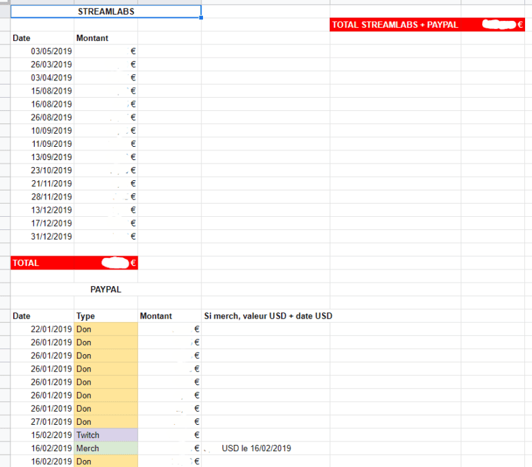Select the red TOTAL label under Streamlabs dates
This screenshot has height=467, width=532.
[x=43, y=263]
